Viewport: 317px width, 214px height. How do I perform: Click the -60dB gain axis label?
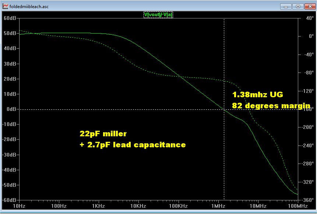(x=9, y=200)
